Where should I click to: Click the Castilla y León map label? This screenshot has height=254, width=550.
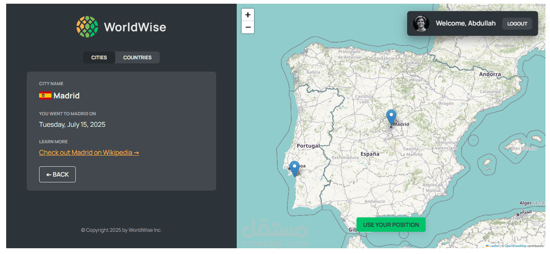[364, 99]
